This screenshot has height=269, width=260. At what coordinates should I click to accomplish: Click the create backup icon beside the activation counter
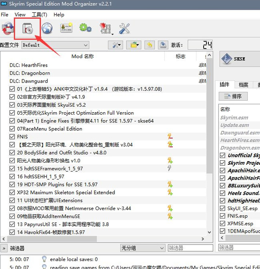(x=163, y=45)
